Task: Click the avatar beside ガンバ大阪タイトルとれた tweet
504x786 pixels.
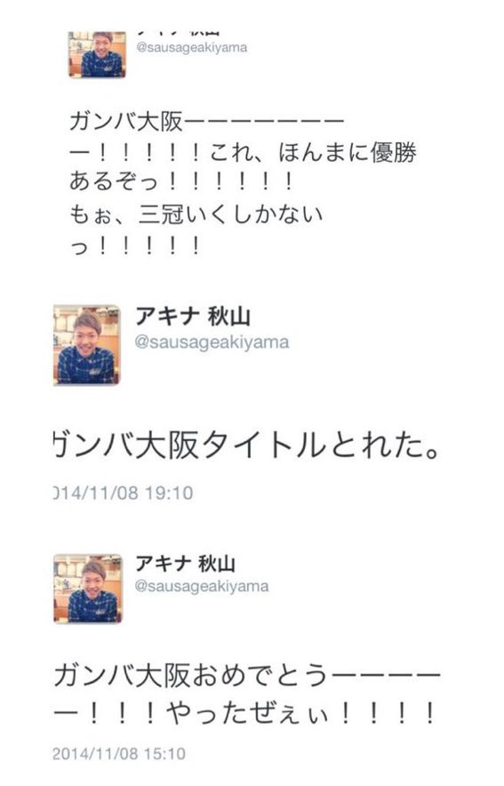Action: point(87,345)
